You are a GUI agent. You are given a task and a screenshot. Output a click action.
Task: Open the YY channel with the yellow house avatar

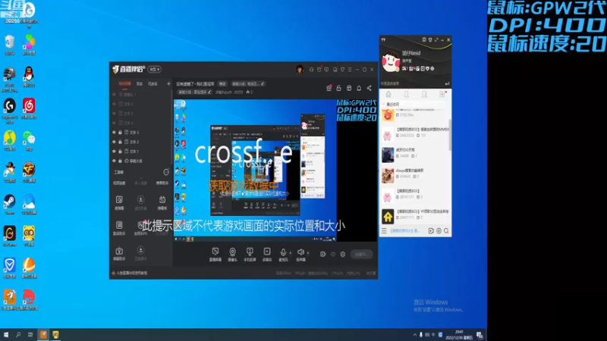pyautogui.click(x=415, y=216)
